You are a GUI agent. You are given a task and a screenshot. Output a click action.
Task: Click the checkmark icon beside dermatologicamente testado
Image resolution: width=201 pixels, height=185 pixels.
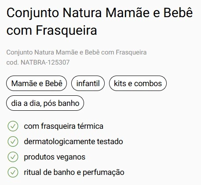tap(13, 141)
